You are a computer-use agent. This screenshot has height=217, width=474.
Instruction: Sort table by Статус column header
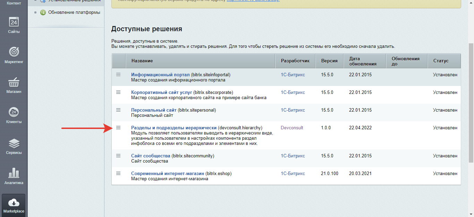[x=441, y=61]
